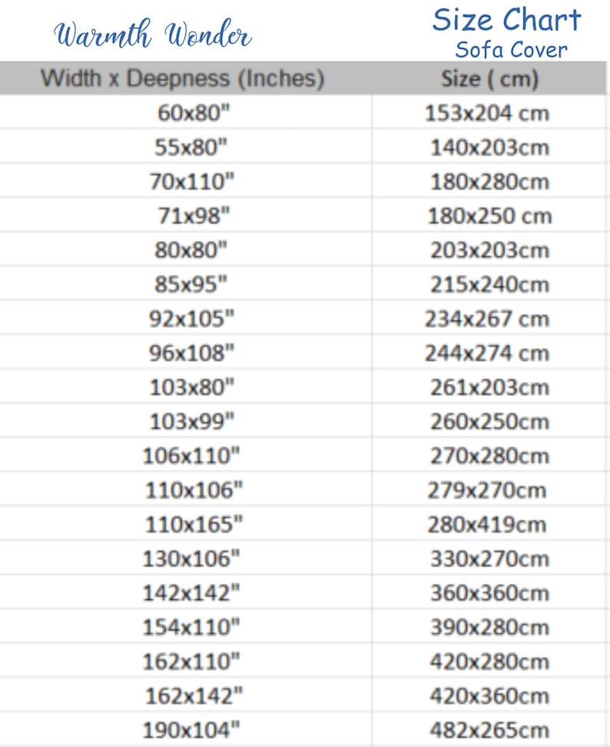Select the 106x110" cell

tap(186, 455)
